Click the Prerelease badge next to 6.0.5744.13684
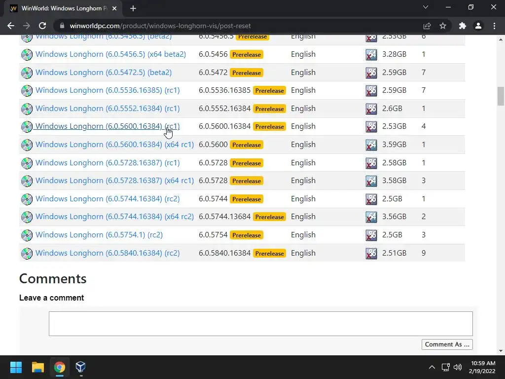 (x=270, y=217)
